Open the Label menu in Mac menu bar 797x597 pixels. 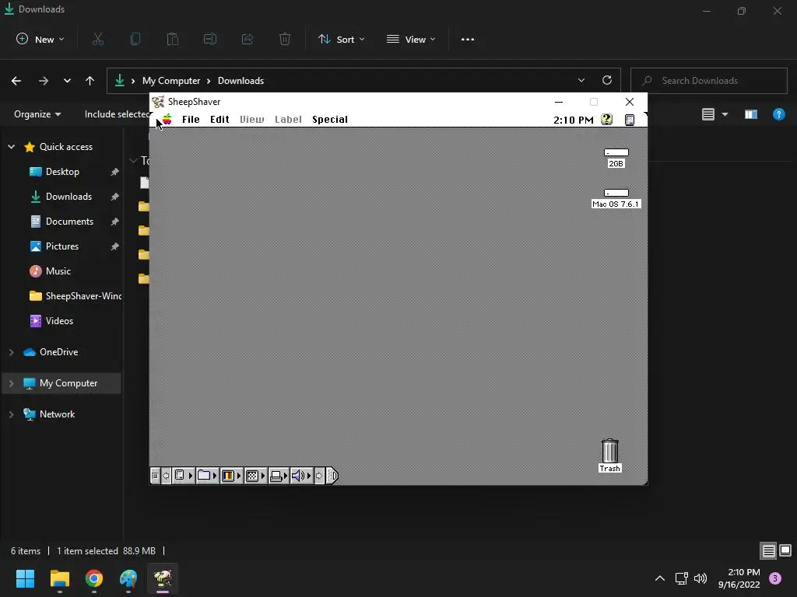coord(288,119)
